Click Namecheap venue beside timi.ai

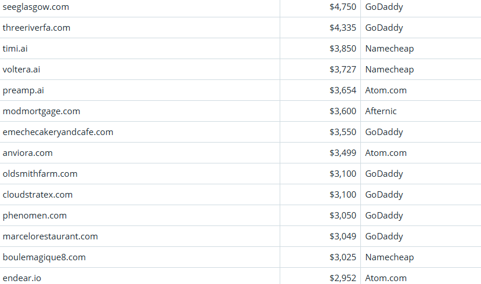389,49
